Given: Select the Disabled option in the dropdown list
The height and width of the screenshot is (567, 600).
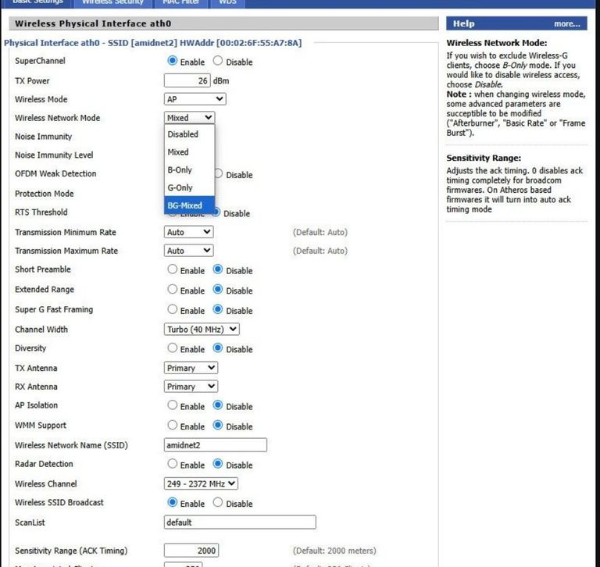Looking at the screenshot, I should point(183,134).
